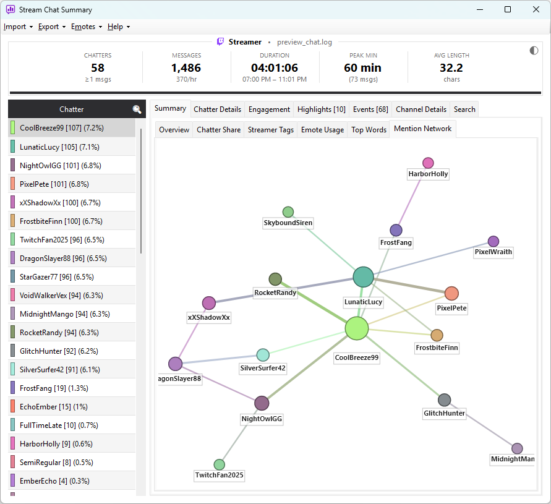The width and height of the screenshot is (551, 504).
Task: Open the Highlights [10] tab
Action: [321, 109]
